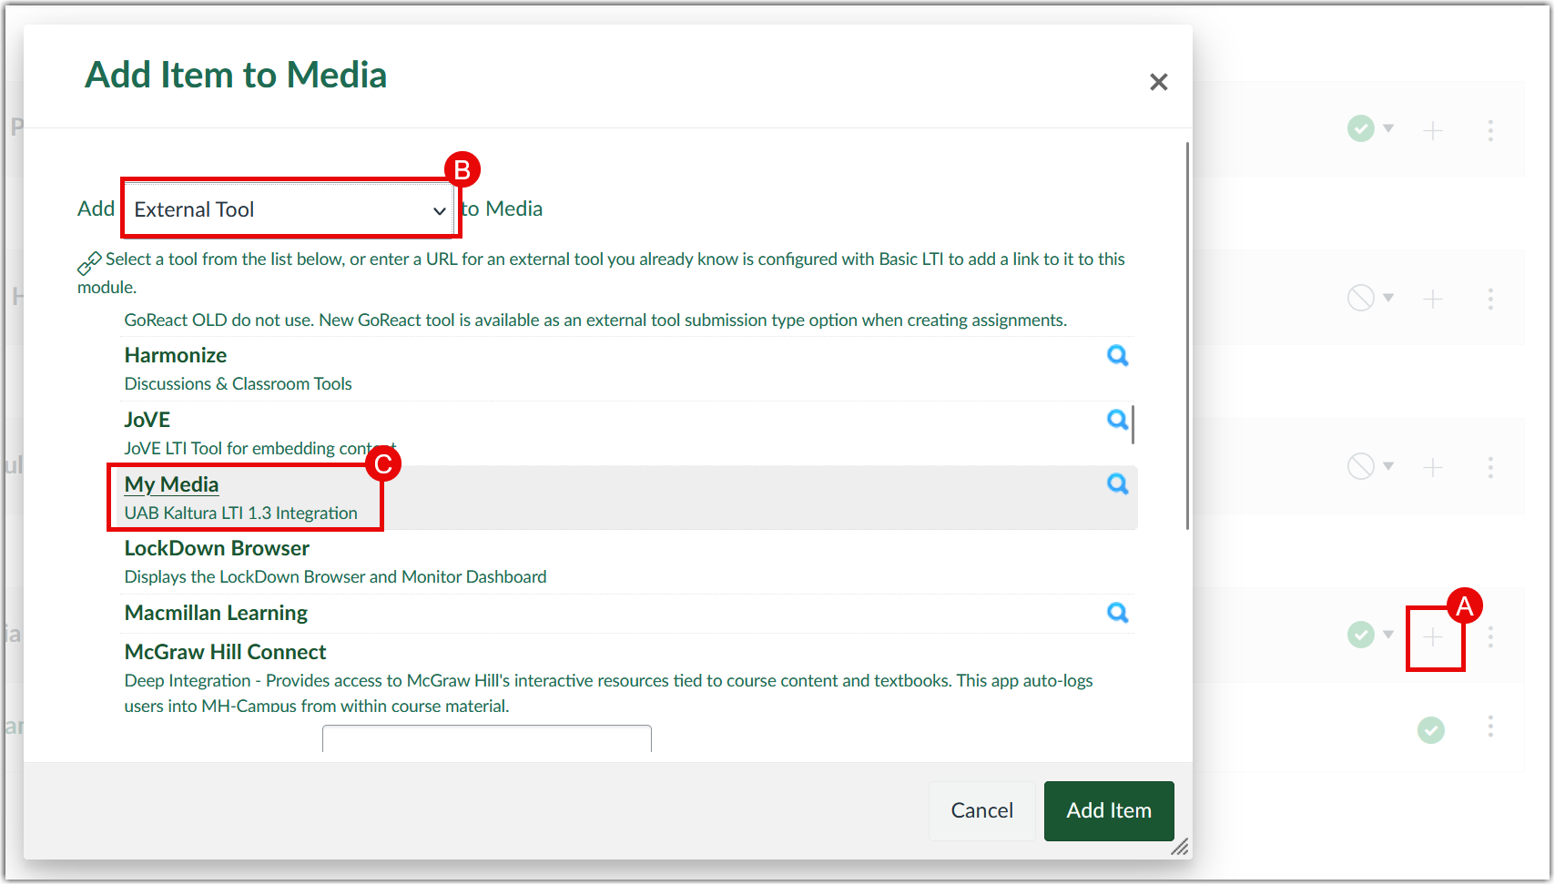Click the plus icon to add an item to Media
This screenshot has height=885, width=1555.
pos(1433,636)
